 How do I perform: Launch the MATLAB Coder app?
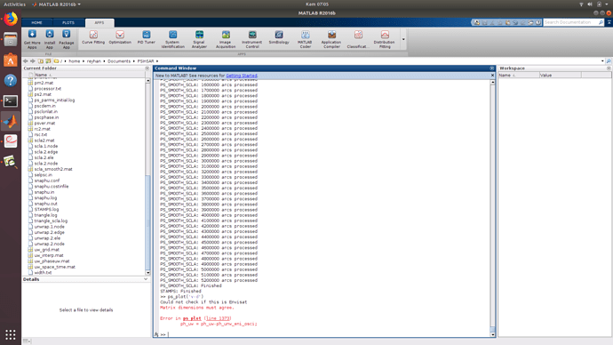305,39
